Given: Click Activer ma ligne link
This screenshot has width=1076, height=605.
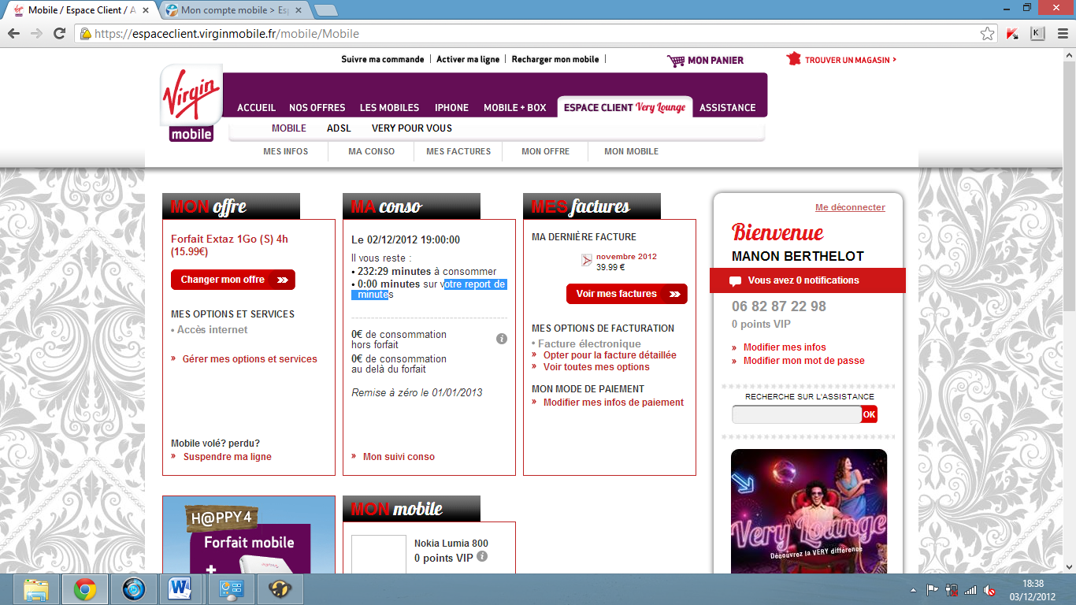Looking at the screenshot, I should click(x=468, y=59).
